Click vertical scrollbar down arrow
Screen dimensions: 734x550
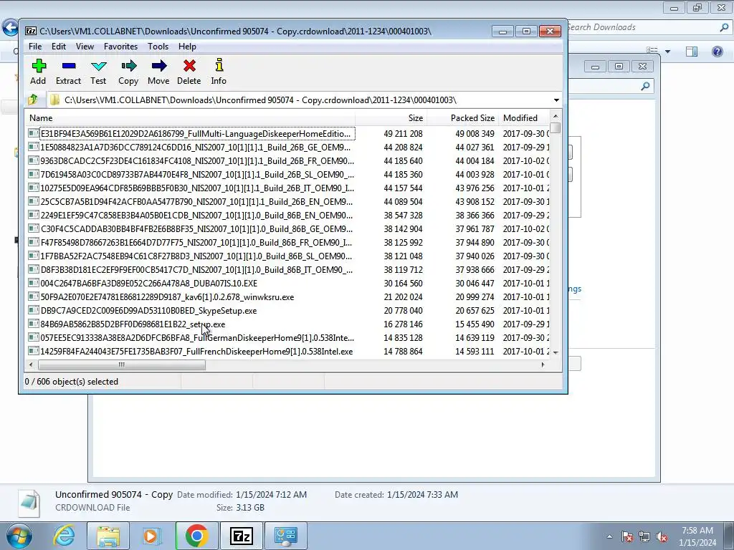[x=556, y=352]
